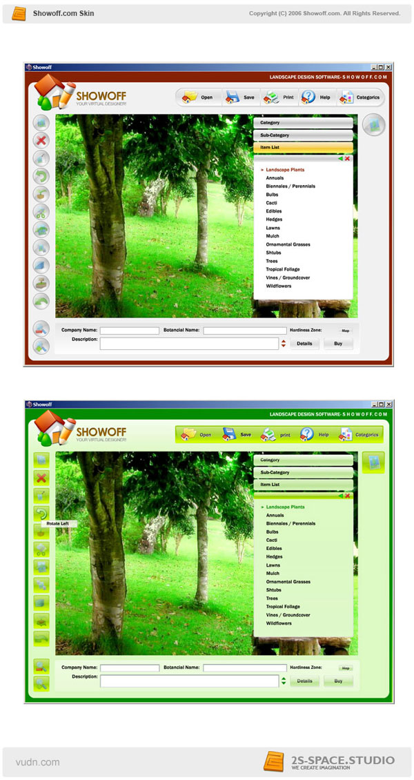Click square picture button at top right of green skin window
Screen dimensions: 414x780
[374, 462]
